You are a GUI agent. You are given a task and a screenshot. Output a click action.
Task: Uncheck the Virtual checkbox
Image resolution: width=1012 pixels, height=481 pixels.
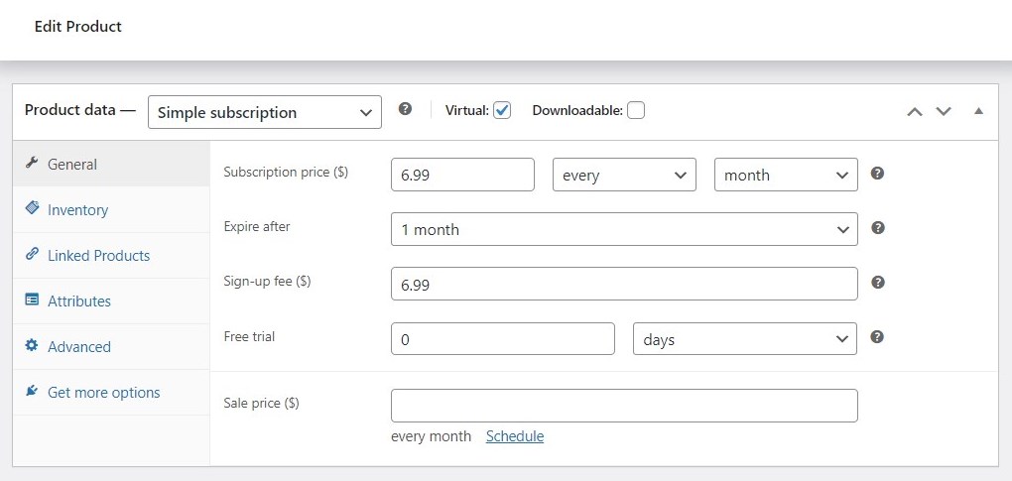502,110
